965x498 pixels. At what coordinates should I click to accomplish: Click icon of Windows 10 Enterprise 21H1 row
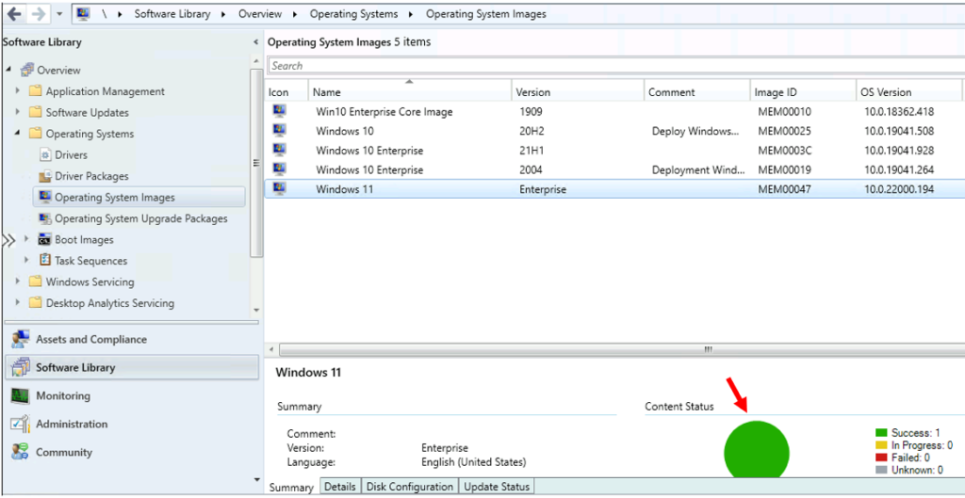click(x=280, y=150)
